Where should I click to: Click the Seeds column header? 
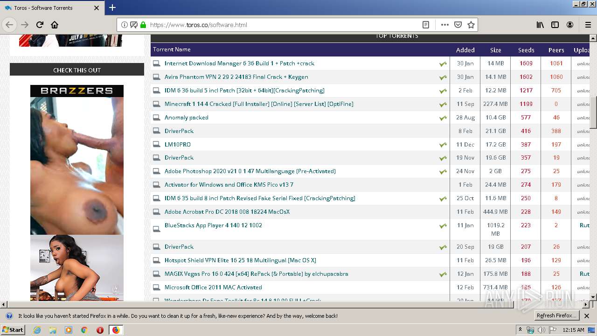pyautogui.click(x=526, y=50)
